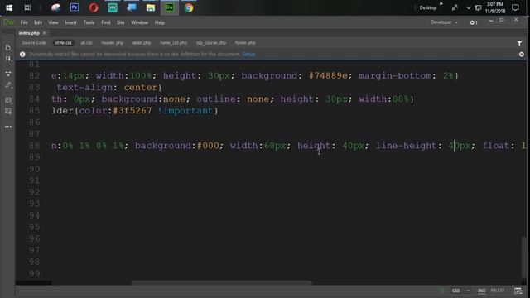530x298 pixels.
Task: Select all.css related file tab
Action: tap(86, 43)
